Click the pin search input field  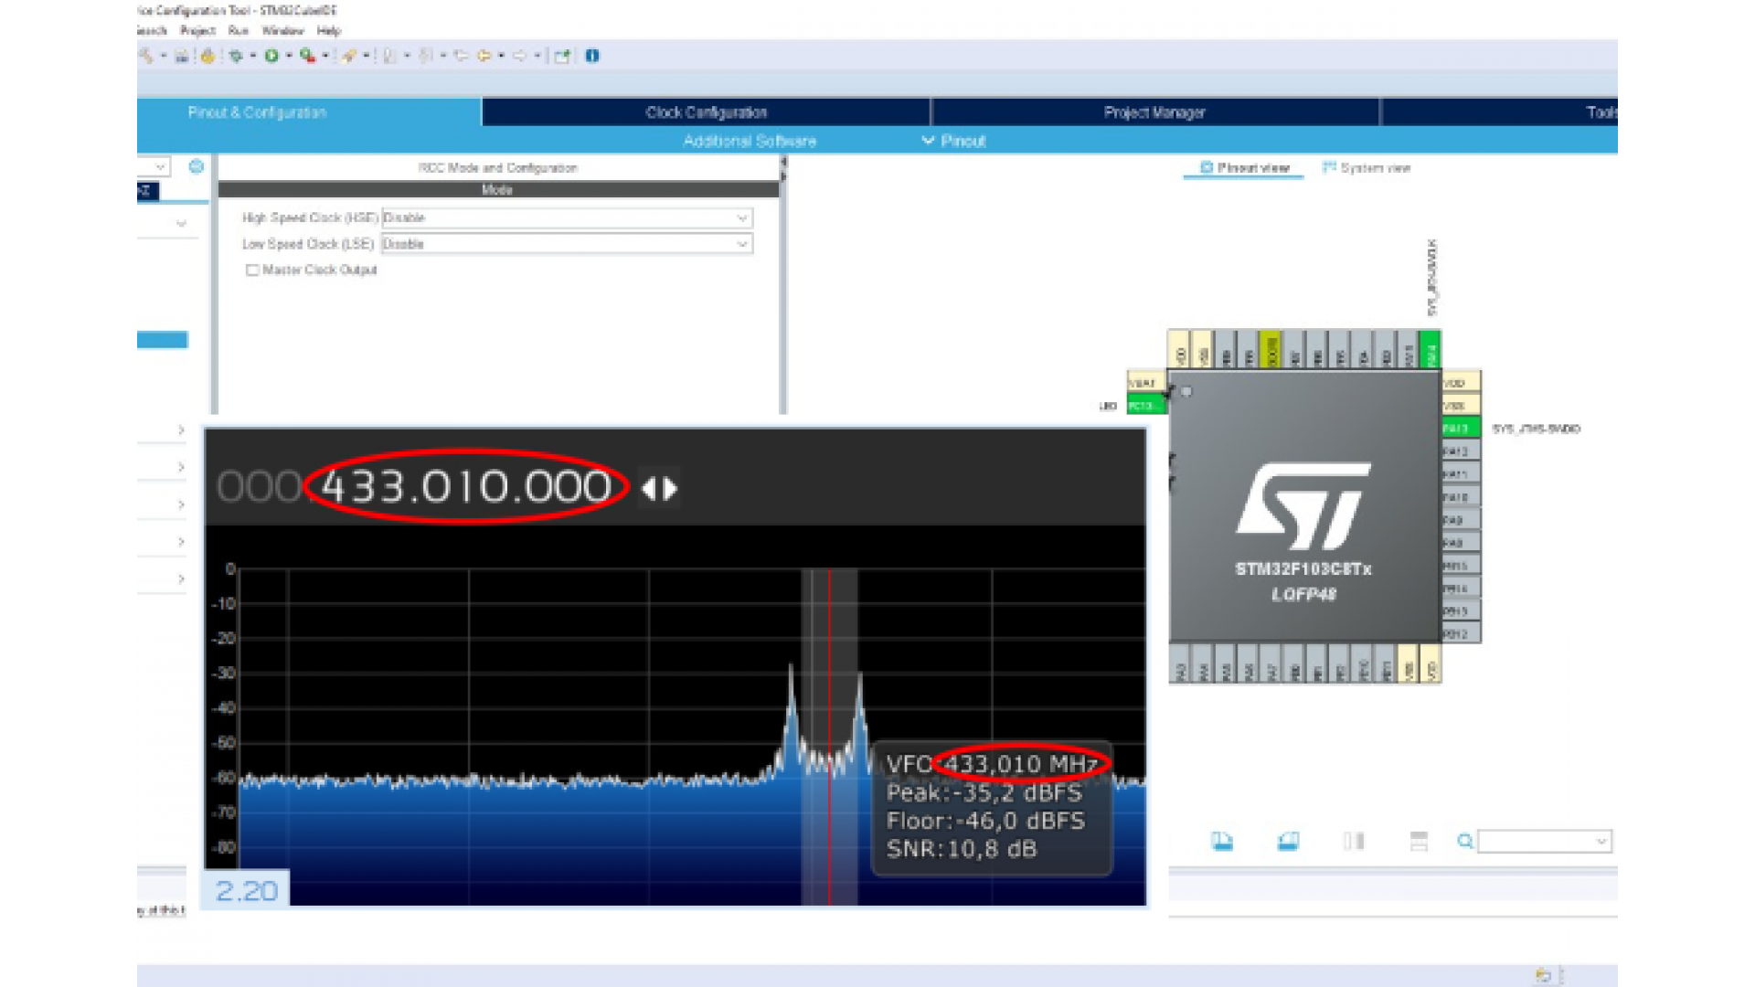(1538, 841)
